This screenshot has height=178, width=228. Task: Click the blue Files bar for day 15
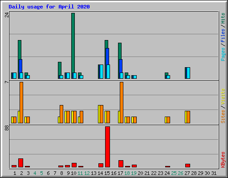pyautogui.click(x=107, y=57)
